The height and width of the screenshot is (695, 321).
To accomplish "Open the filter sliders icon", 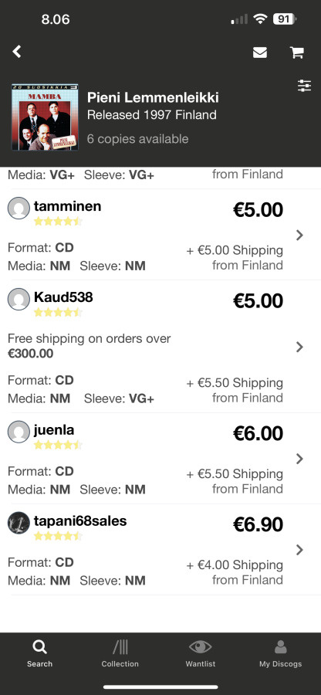I will (x=304, y=86).
